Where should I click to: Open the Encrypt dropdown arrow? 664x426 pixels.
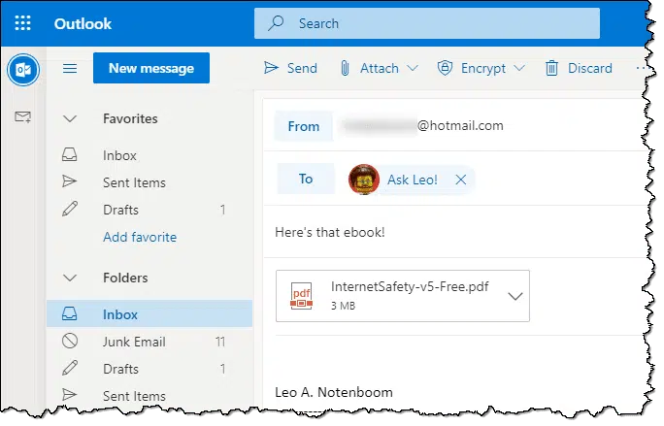point(519,68)
